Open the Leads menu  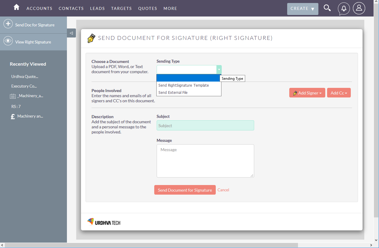(98, 8)
